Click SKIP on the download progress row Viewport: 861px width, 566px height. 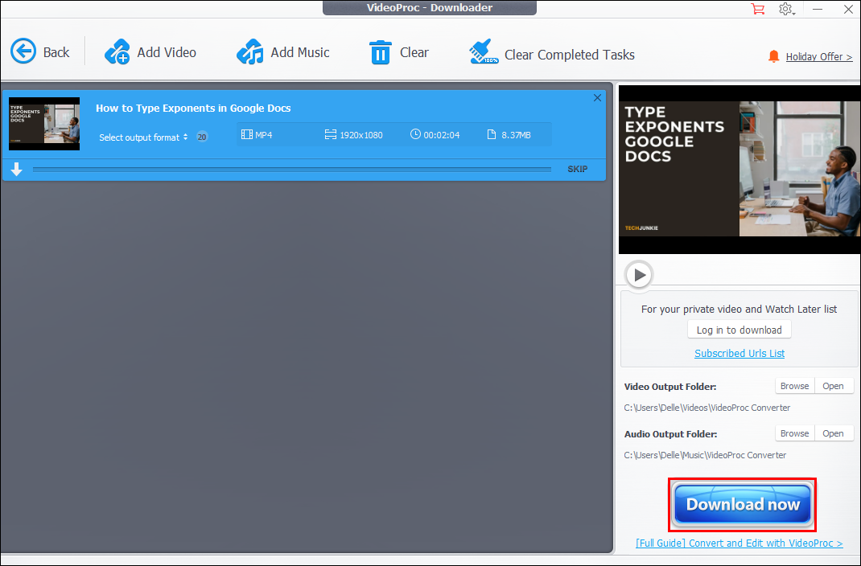(x=577, y=169)
